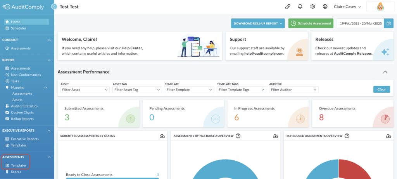Collapse the Report section
The image size is (397, 179).
click(x=49, y=60)
